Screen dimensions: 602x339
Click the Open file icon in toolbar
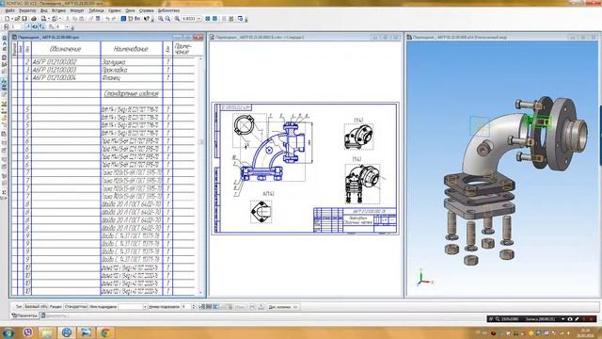point(17,19)
